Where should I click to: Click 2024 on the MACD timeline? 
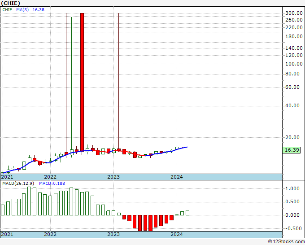point(177,234)
